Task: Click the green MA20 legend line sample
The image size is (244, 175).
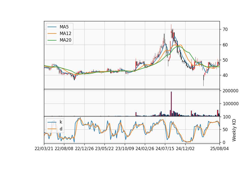Action: tap(52, 40)
